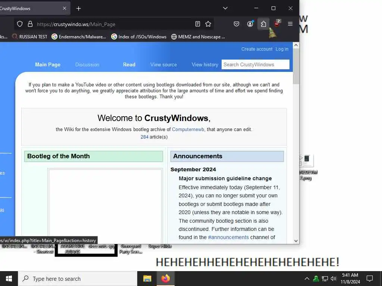Click the 284 articles count link
Viewport: 382px width, 286px height.
[x=144, y=137]
